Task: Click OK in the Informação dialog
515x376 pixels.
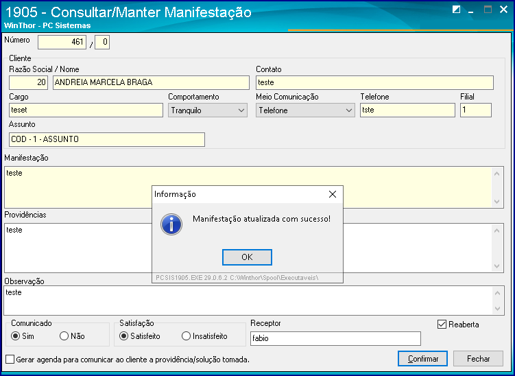Action: pyautogui.click(x=247, y=257)
